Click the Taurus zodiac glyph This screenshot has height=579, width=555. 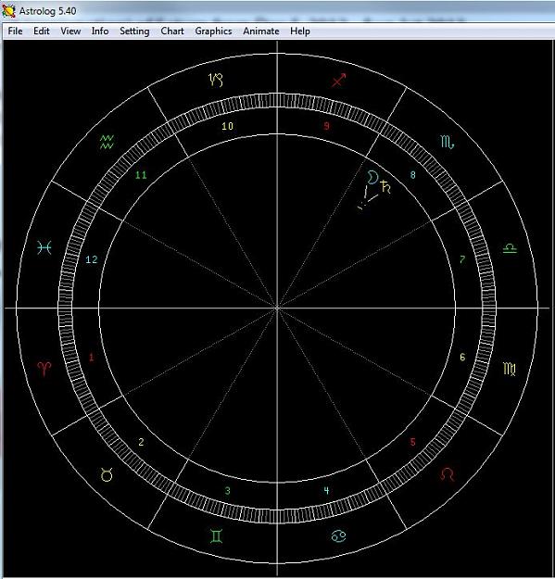[107, 474]
